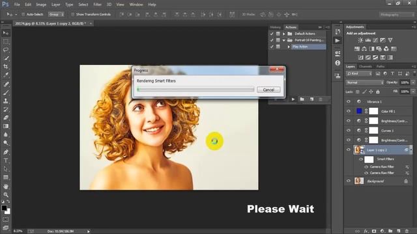
Task: Click play selection button in Actions panel
Action: pos(293,99)
